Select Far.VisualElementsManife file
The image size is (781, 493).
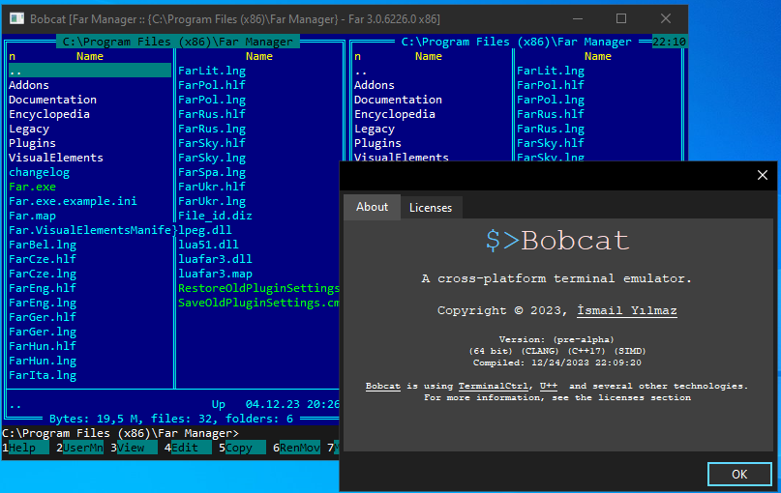pyautogui.click(x=90, y=230)
